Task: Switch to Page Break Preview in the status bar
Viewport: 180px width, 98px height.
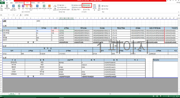Action: [160, 96]
